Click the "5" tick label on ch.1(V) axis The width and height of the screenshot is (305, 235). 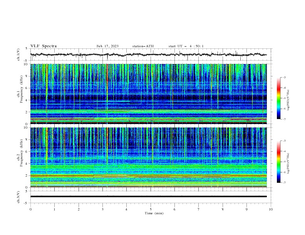click(27, 49)
